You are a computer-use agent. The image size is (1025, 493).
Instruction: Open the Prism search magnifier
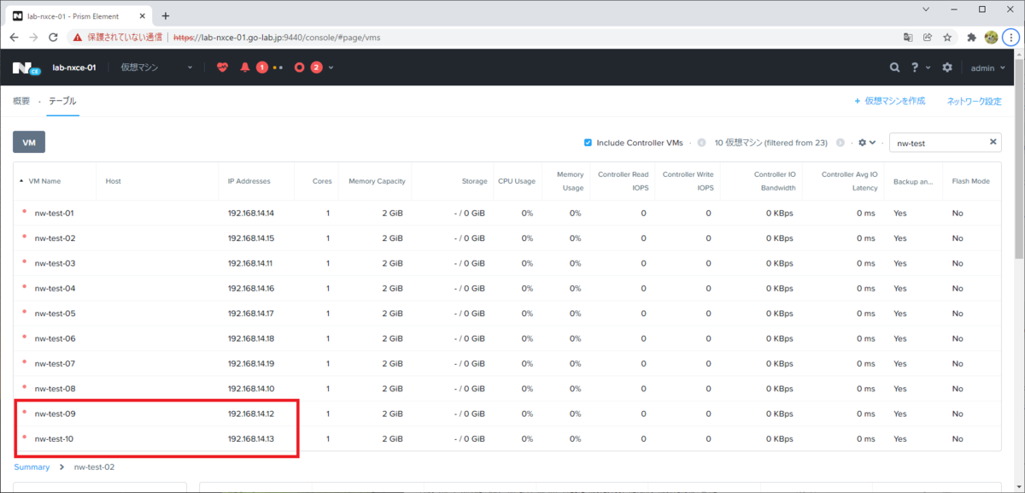(894, 67)
